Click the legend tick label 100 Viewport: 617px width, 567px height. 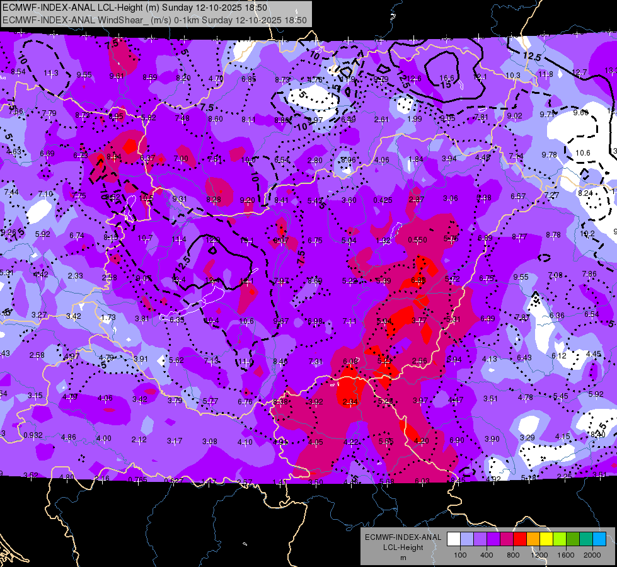(x=460, y=555)
